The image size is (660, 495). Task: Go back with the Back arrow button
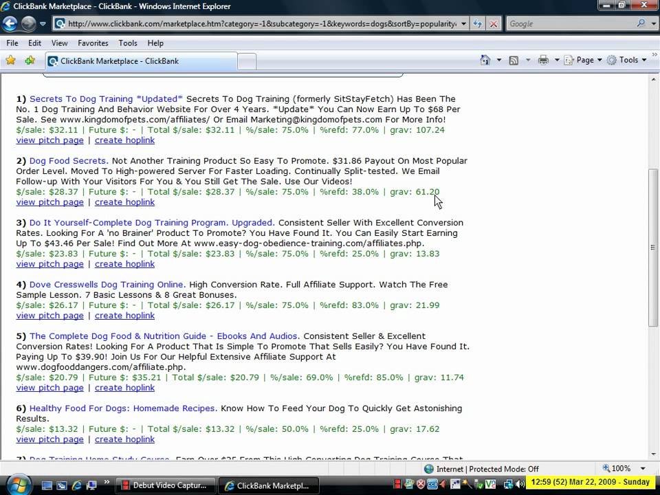(x=10, y=23)
